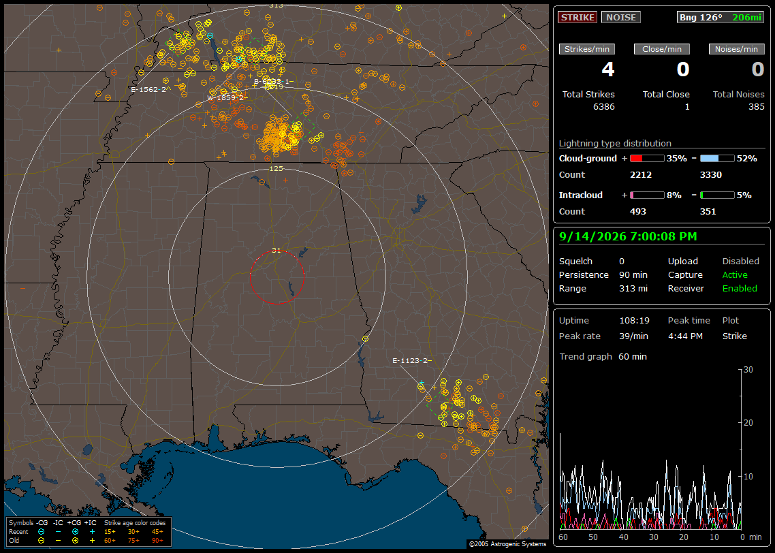The image size is (775, 553).
Task: Select the Noises/min label box
Action: pyautogui.click(x=736, y=49)
